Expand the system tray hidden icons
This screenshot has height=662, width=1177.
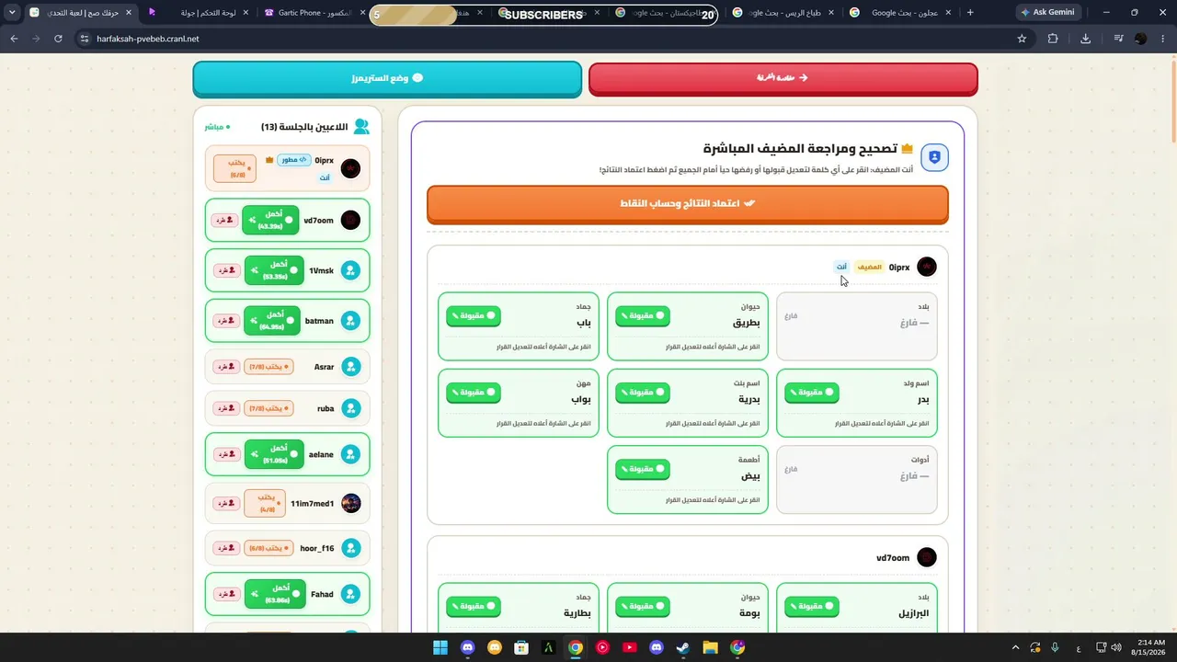1015,647
